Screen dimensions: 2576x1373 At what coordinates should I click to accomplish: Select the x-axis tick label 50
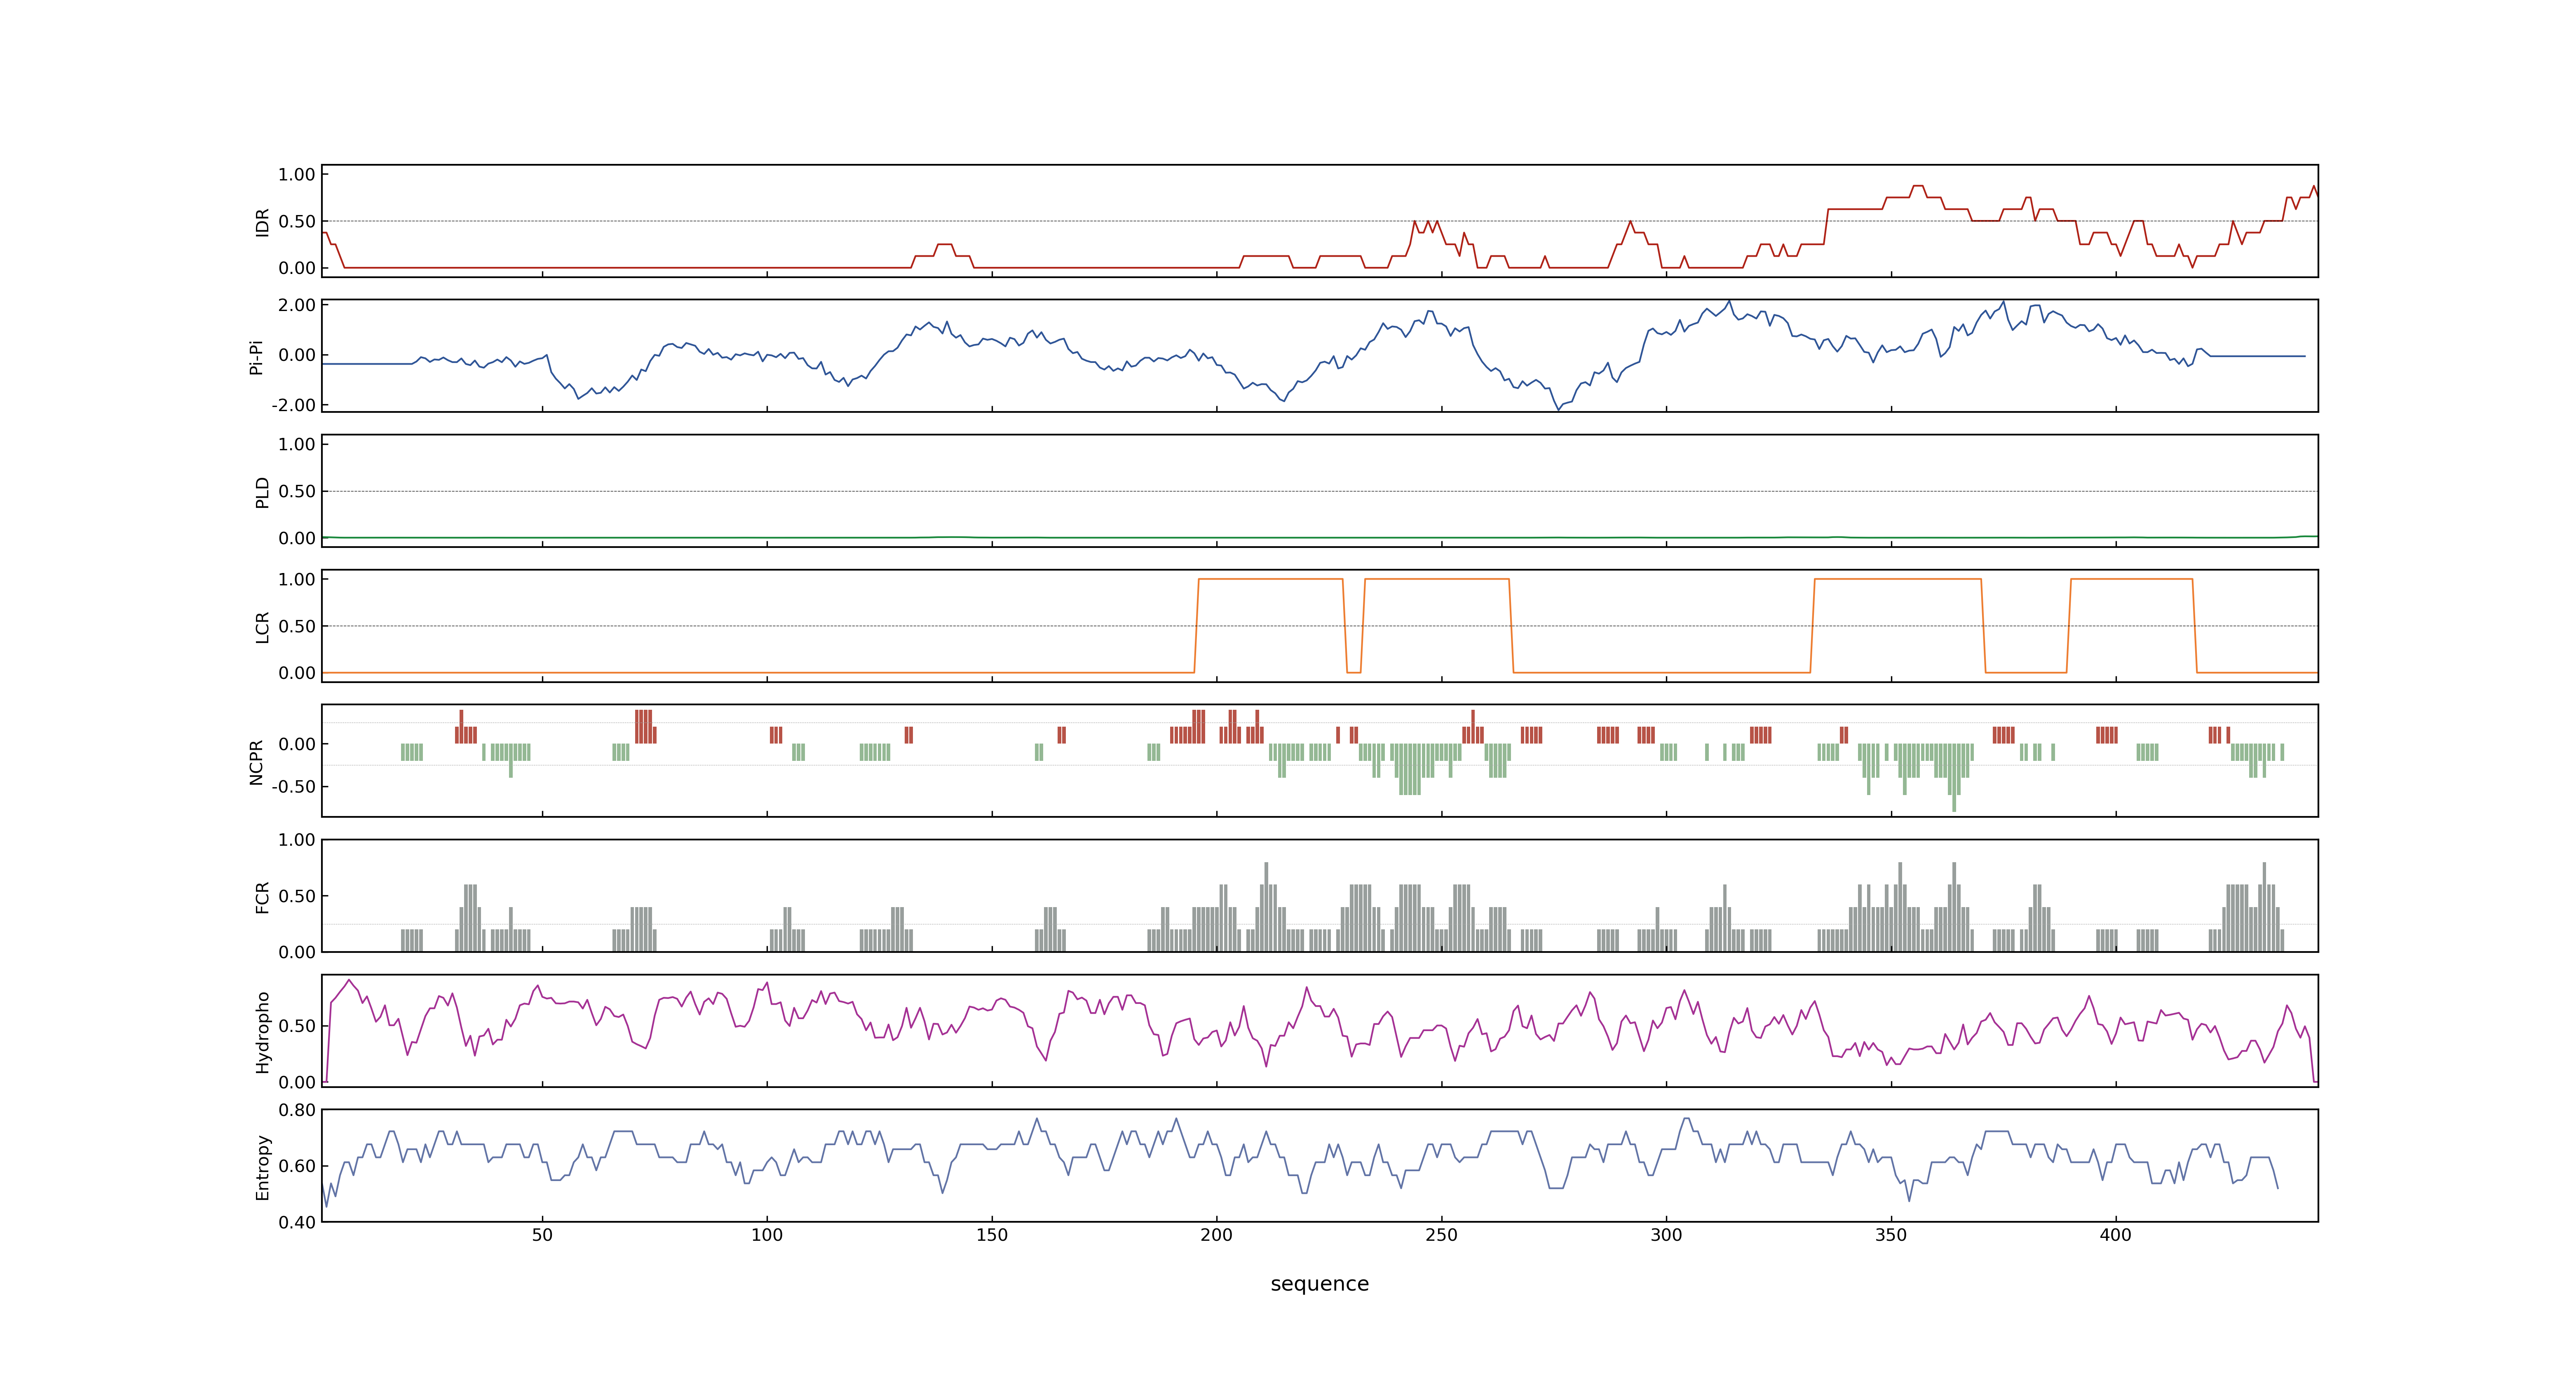point(542,1235)
